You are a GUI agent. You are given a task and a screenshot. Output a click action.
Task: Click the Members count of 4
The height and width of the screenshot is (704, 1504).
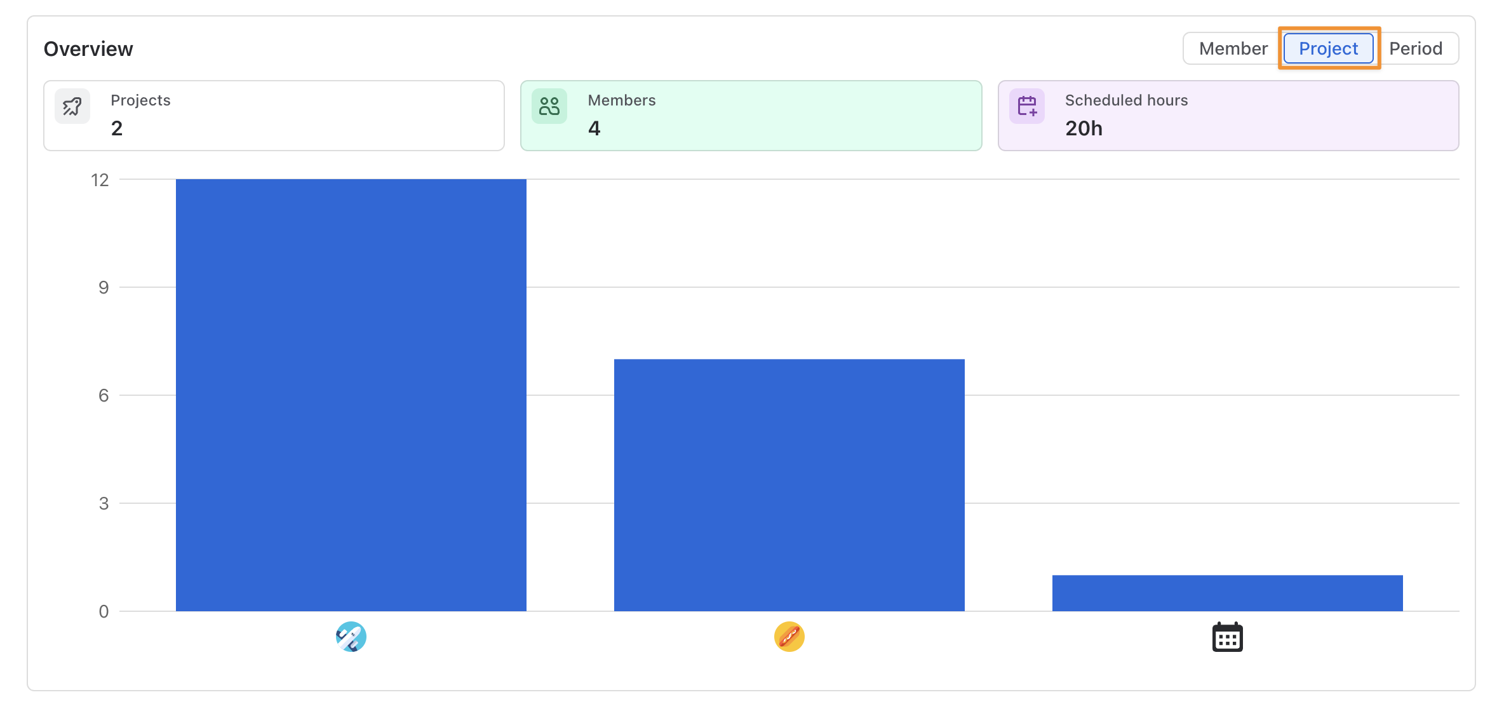tap(594, 128)
